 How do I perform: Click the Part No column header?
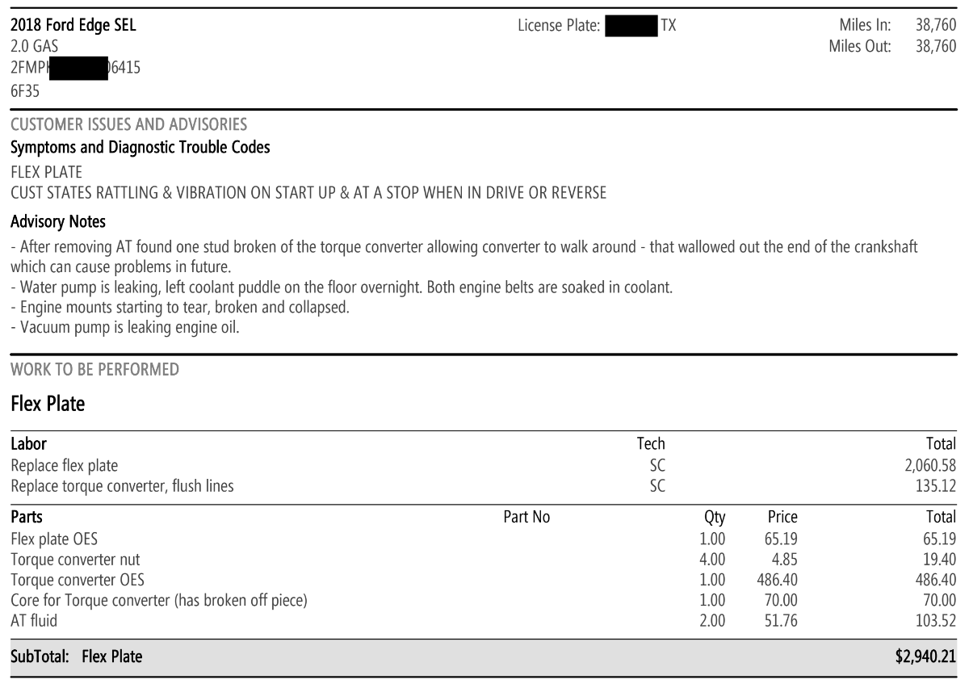click(526, 517)
